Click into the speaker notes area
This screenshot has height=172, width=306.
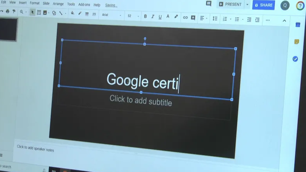pyautogui.click(x=35, y=148)
